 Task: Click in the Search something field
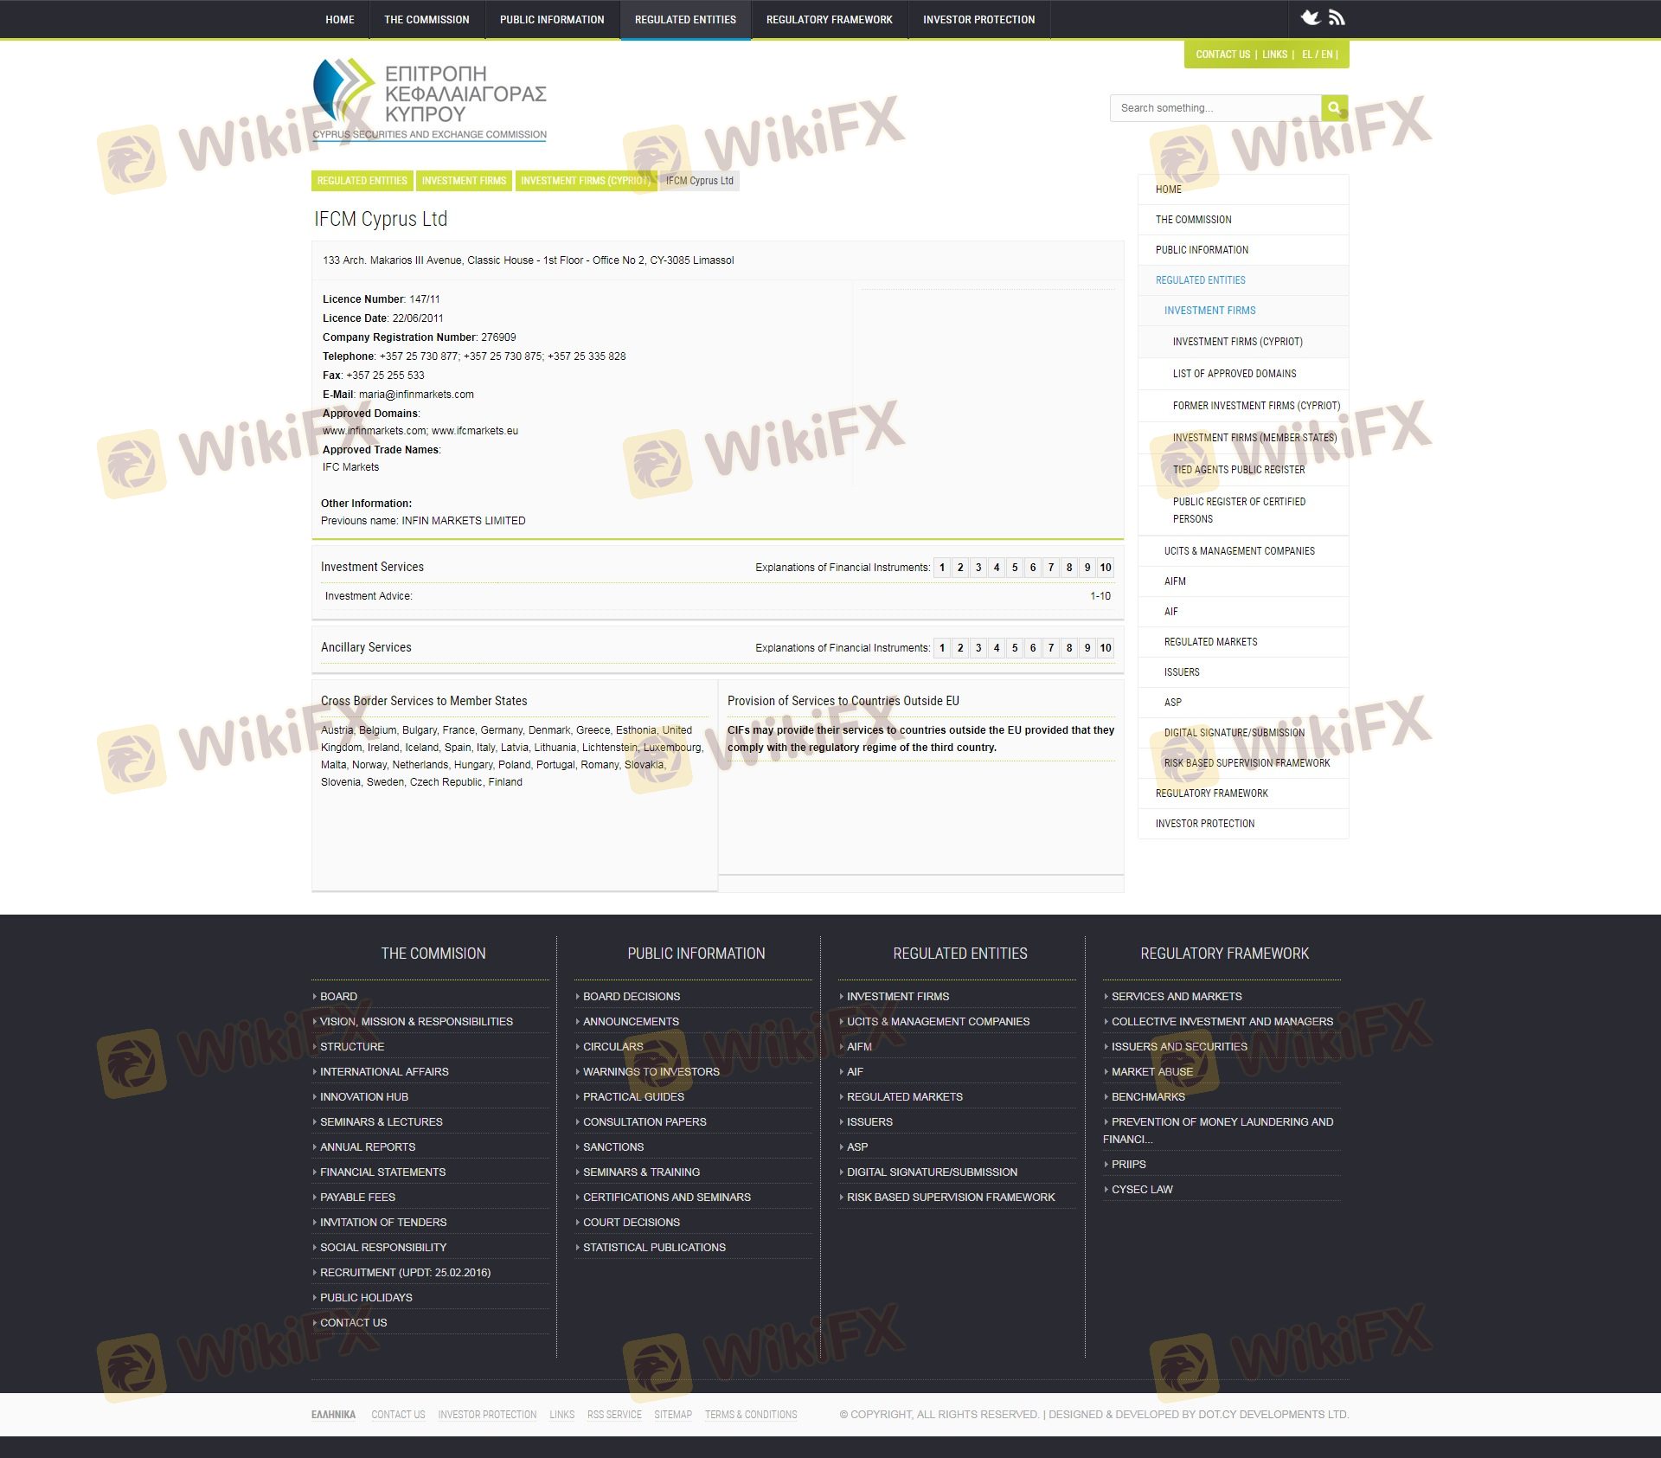[1215, 108]
